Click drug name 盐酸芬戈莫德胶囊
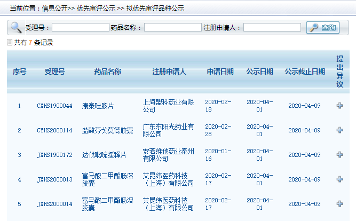 pos(108,130)
